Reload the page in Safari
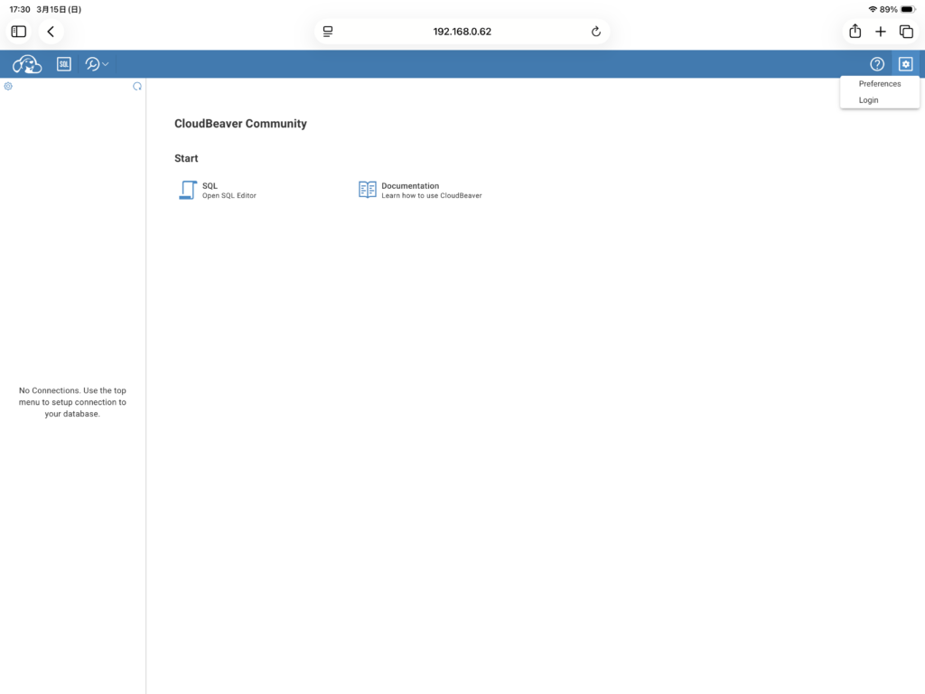The image size is (925, 694). (595, 32)
